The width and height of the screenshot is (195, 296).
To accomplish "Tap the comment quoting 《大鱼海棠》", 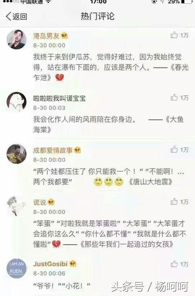I will [x=108, y=124].
